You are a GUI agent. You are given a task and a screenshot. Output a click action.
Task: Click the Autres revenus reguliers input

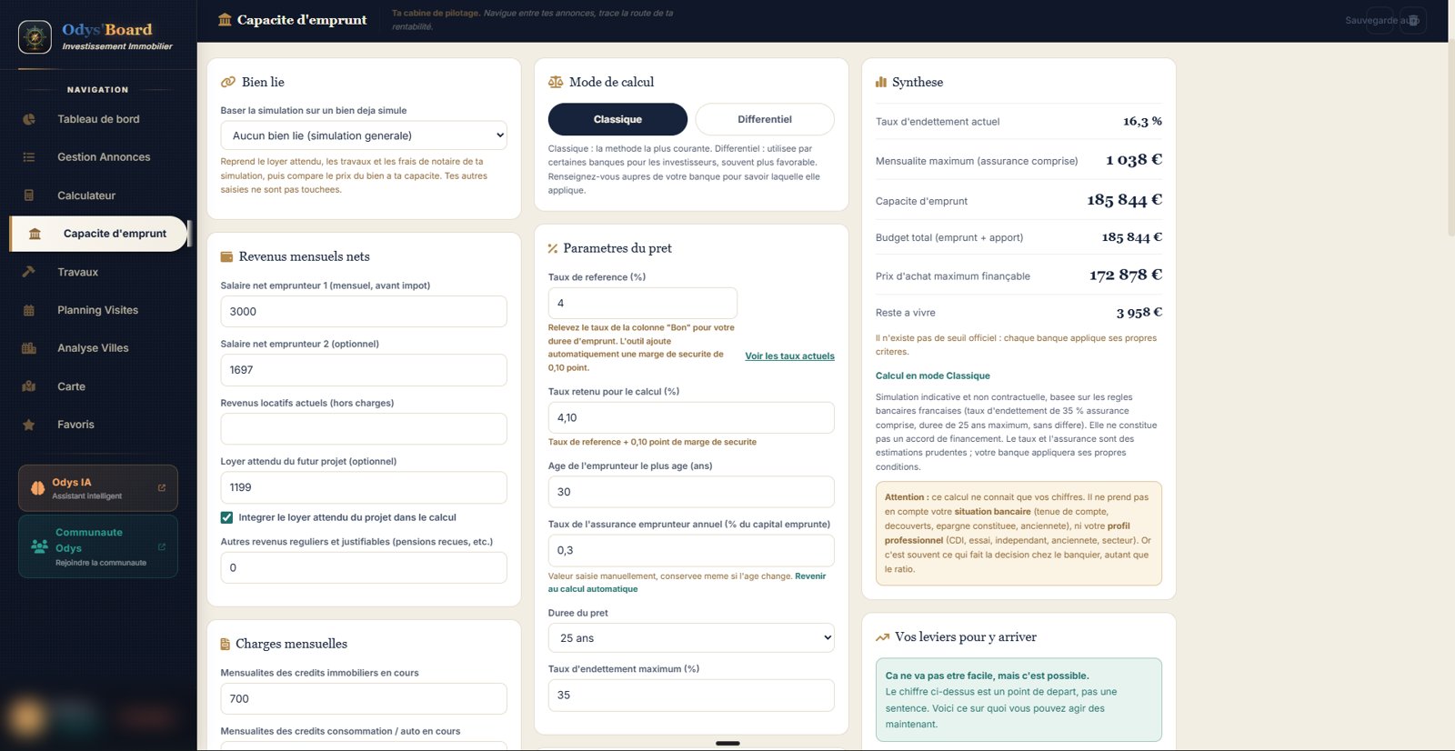(x=364, y=567)
